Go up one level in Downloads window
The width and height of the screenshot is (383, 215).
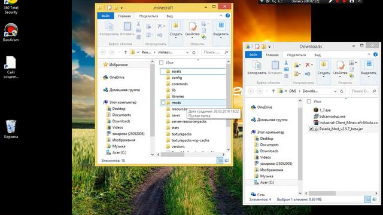point(273,91)
